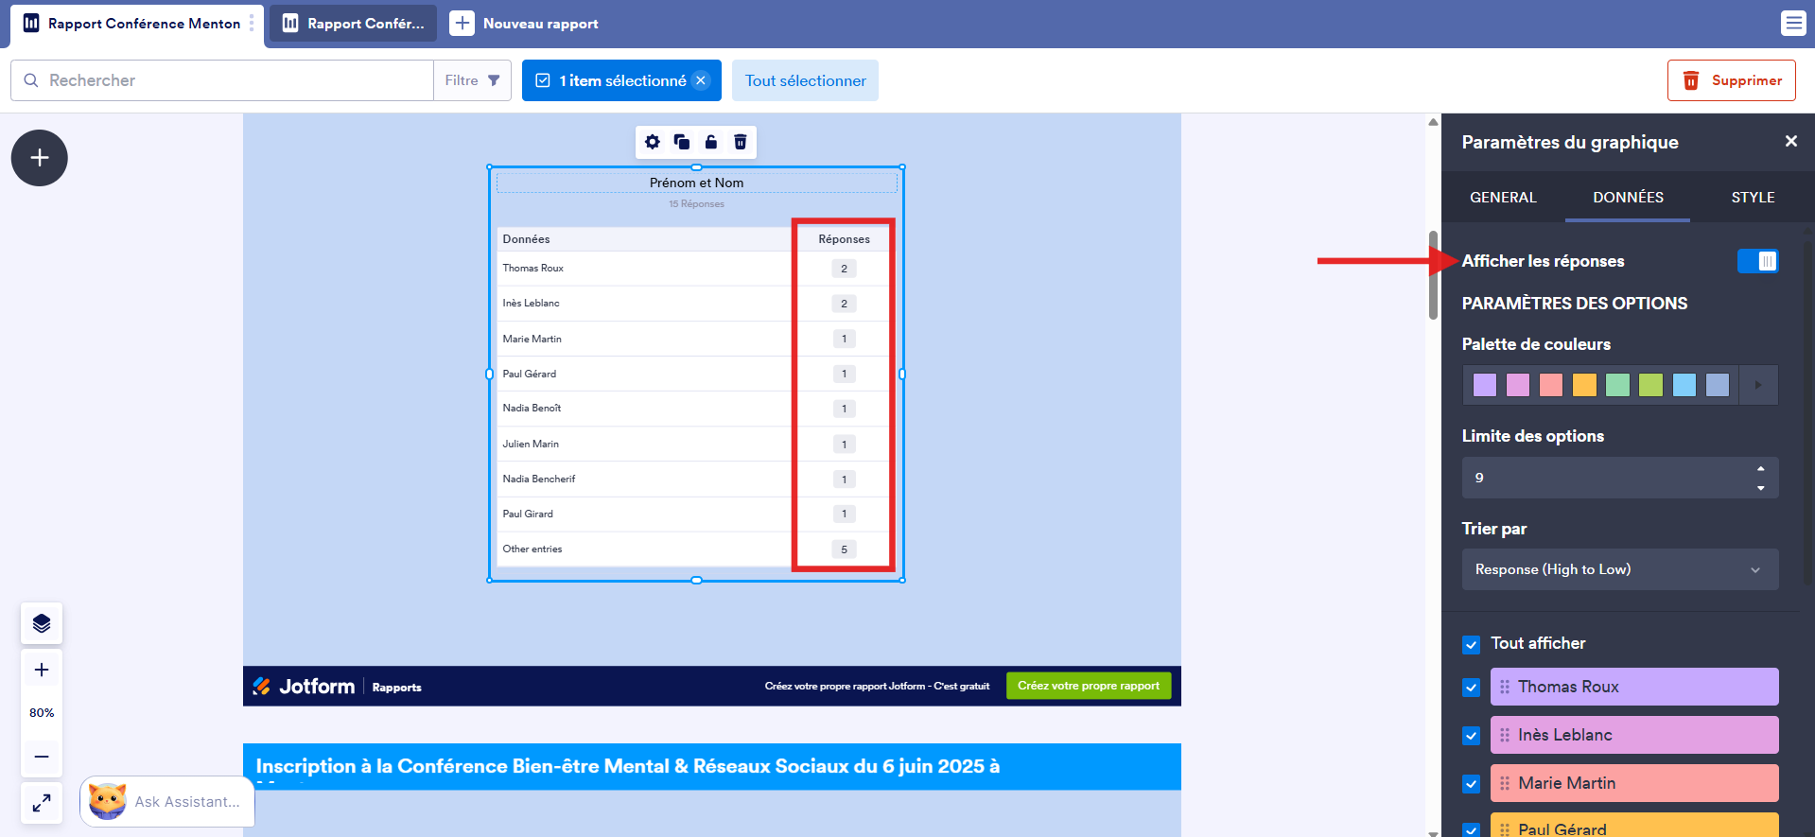Grab drag handle of Inès Leblanc option
Image resolution: width=1815 pixels, height=837 pixels.
[x=1505, y=735]
